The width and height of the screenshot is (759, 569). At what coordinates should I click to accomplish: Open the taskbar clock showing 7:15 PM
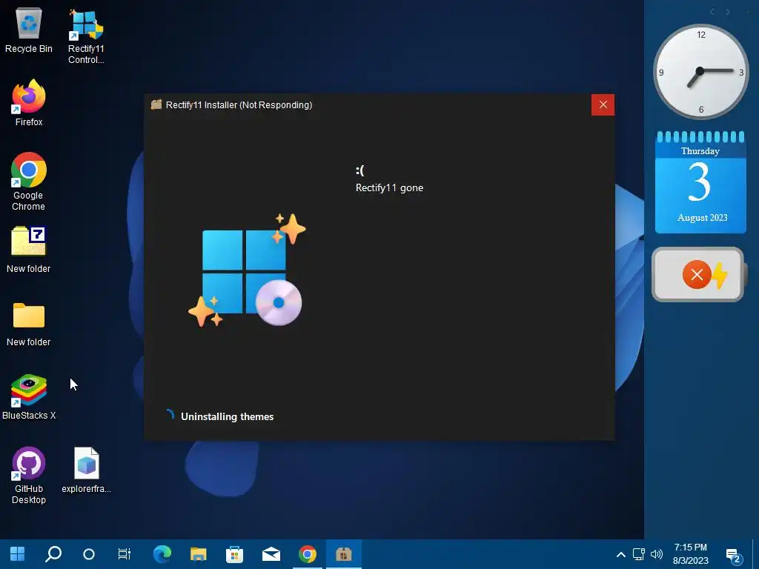[691, 554]
